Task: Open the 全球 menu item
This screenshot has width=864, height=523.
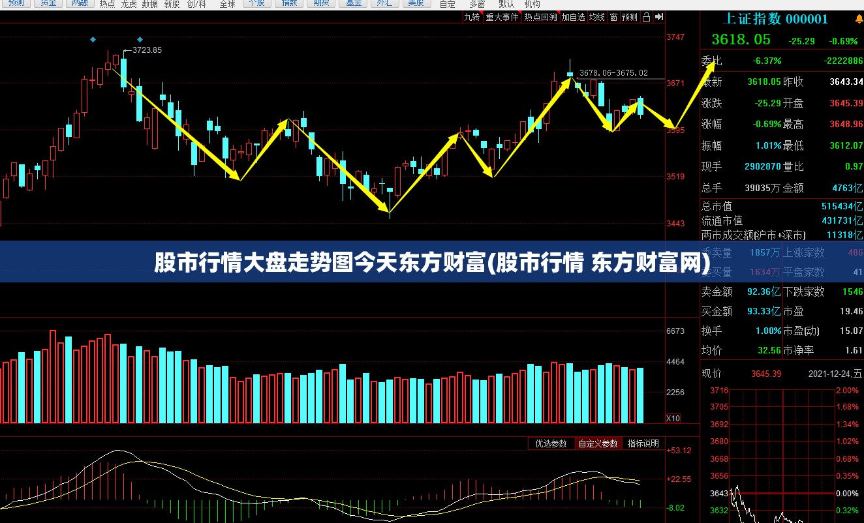Action: tap(227, 4)
